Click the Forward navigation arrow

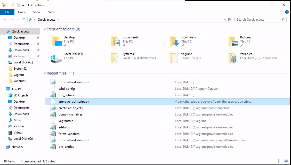(x=12, y=20)
